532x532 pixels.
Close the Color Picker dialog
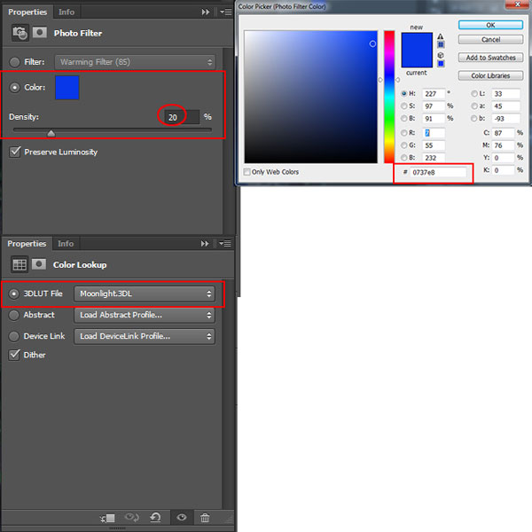tap(518, 4)
